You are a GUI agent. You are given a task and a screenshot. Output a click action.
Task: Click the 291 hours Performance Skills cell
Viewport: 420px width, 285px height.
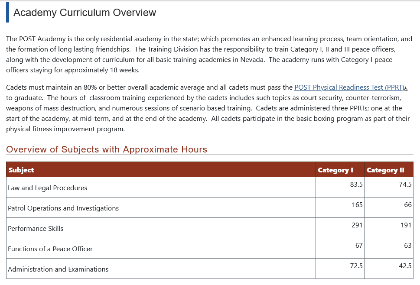tap(357, 225)
